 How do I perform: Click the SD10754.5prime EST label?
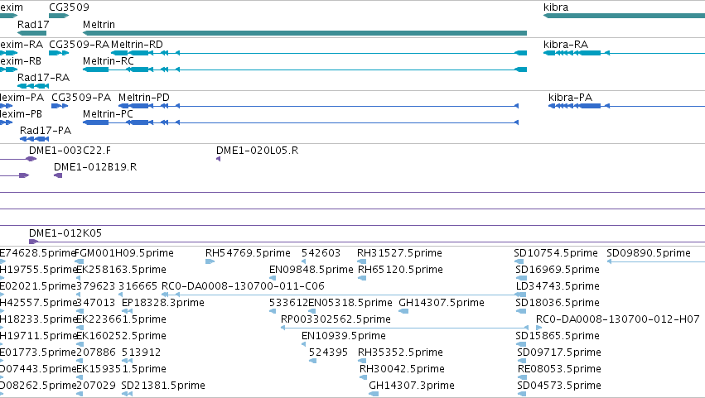click(556, 253)
